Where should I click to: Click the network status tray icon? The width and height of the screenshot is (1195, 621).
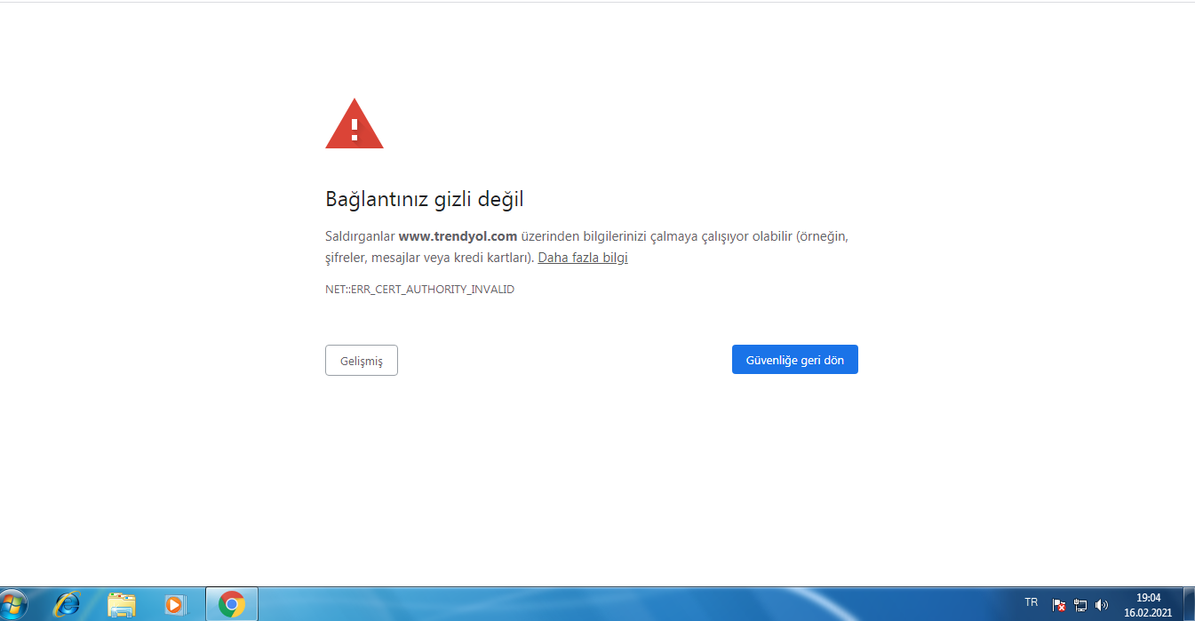click(x=1079, y=605)
